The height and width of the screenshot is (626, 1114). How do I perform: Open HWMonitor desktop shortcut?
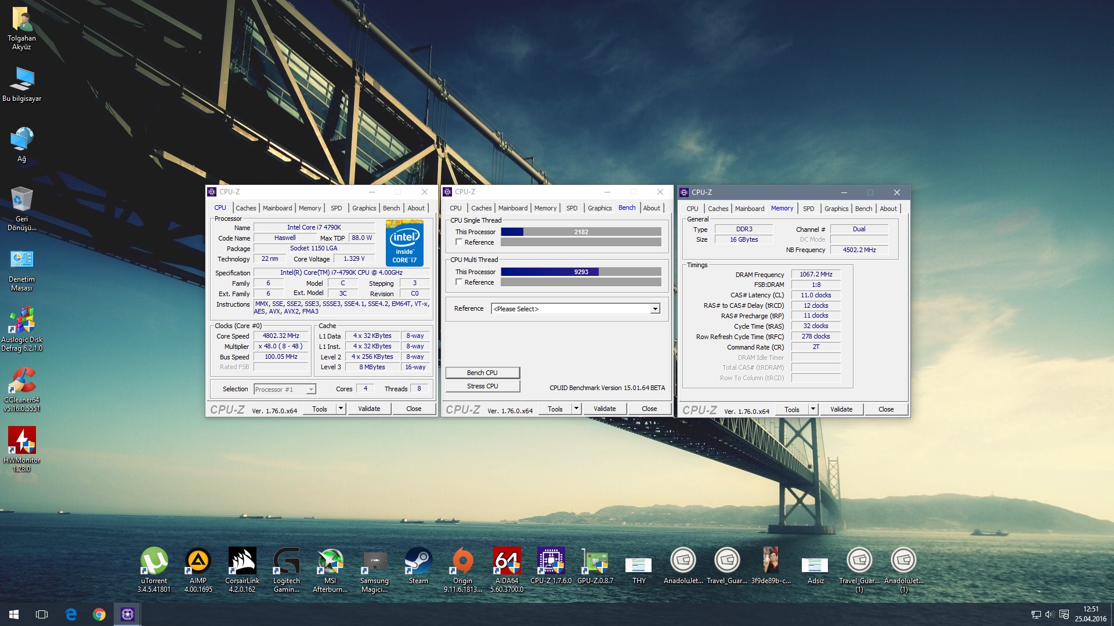click(x=21, y=441)
